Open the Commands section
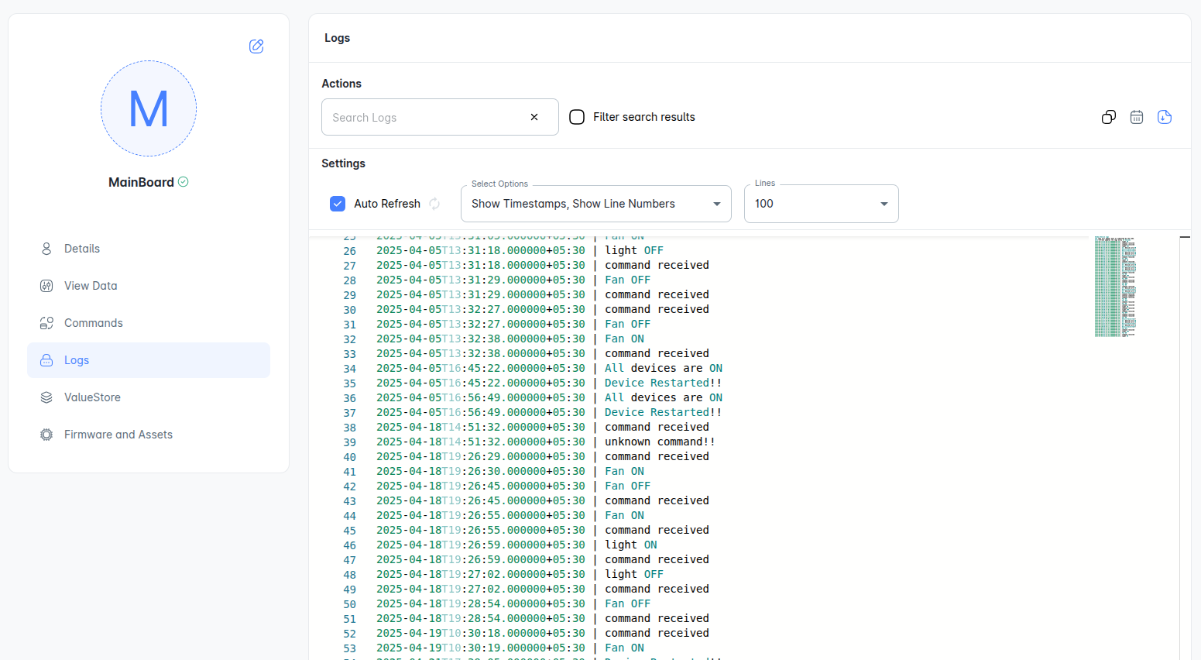This screenshot has height=660, width=1201. [x=93, y=323]
